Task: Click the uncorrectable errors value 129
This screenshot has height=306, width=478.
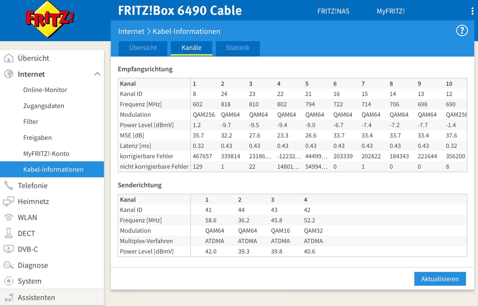Action: 198,167
